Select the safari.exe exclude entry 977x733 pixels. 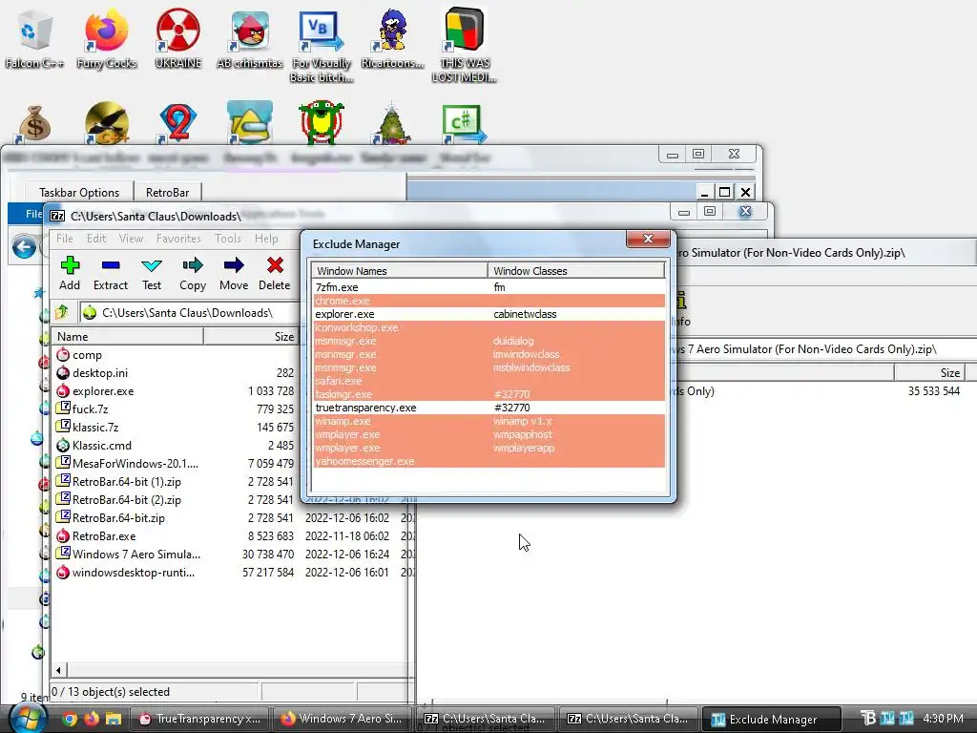coord(489,381)
